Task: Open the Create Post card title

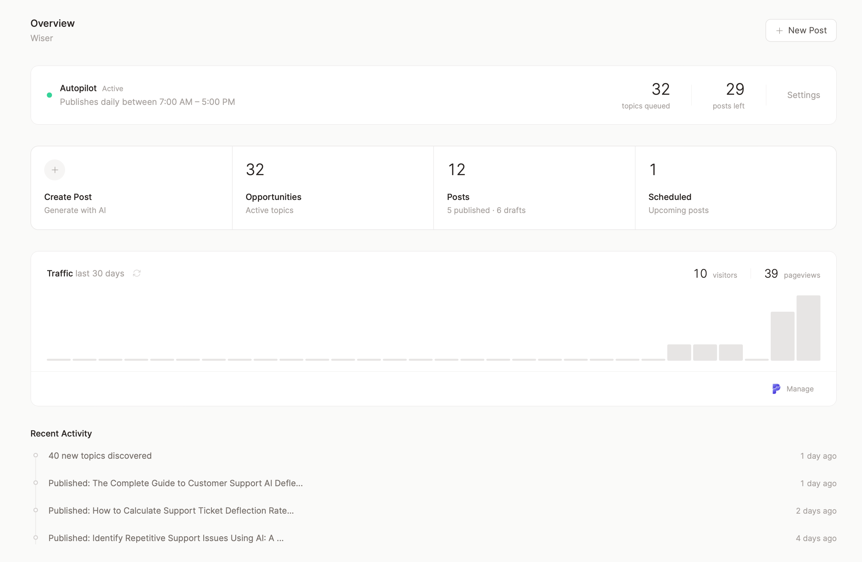Action: 68,197
